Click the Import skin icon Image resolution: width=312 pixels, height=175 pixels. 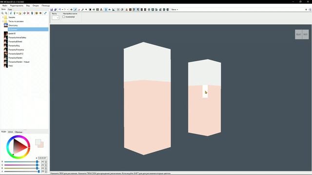coord(11,13)
